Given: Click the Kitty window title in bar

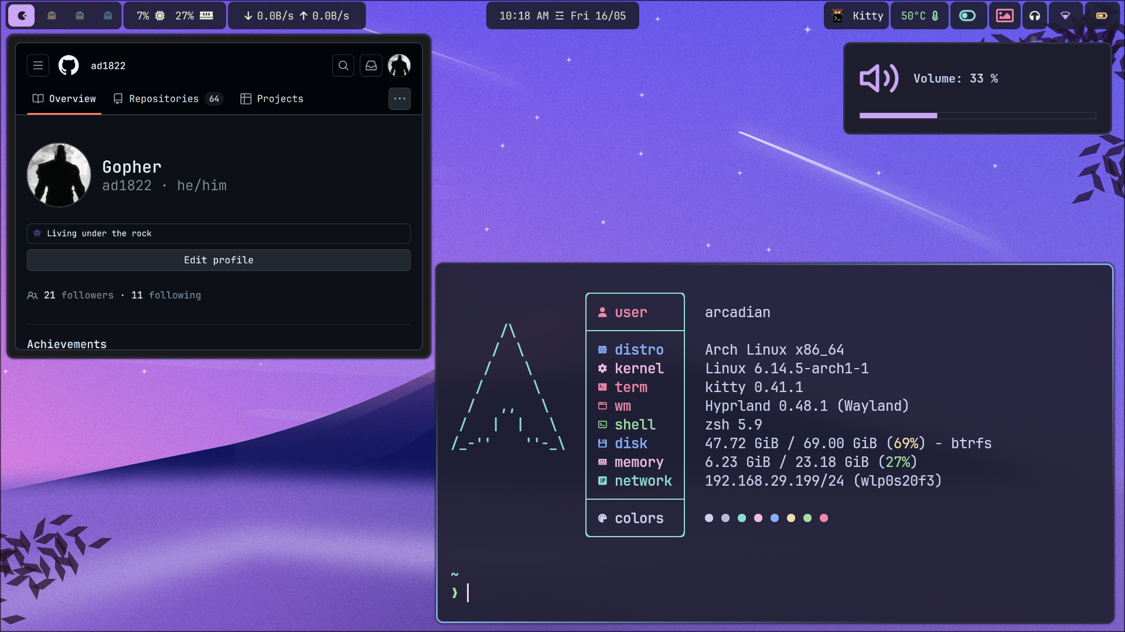Looking at the screenshot, I should tap(857, 16).
